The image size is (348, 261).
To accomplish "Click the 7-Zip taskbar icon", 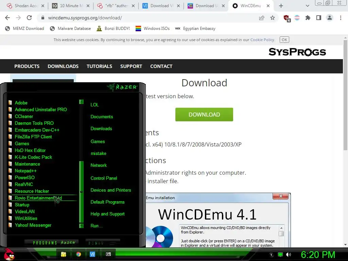I will click(x=108, y=254).
